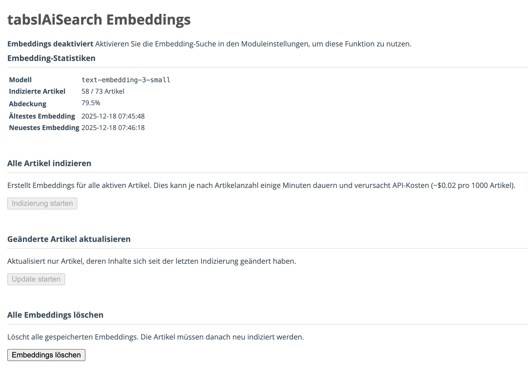Click the Indizierte Artikel label
Viewport: 528px width, 377px height.
37,91
